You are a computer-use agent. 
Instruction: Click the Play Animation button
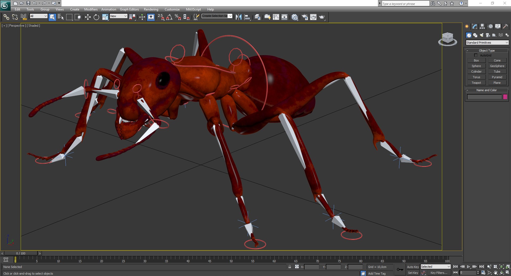[468, 267]
